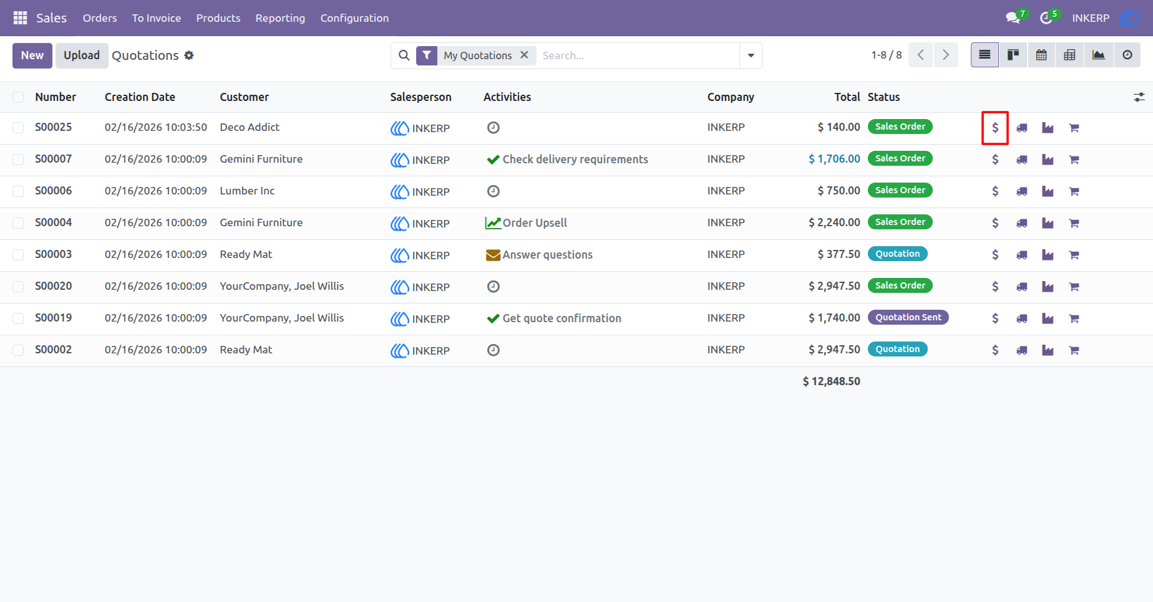This screenshot has height=602, width=1153.
Task: Open the Configuration menu
Action: 354,18
